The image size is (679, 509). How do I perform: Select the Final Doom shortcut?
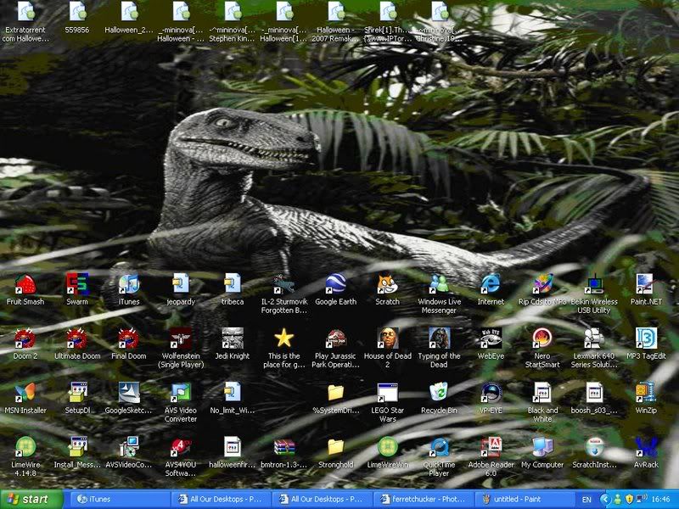129,338
